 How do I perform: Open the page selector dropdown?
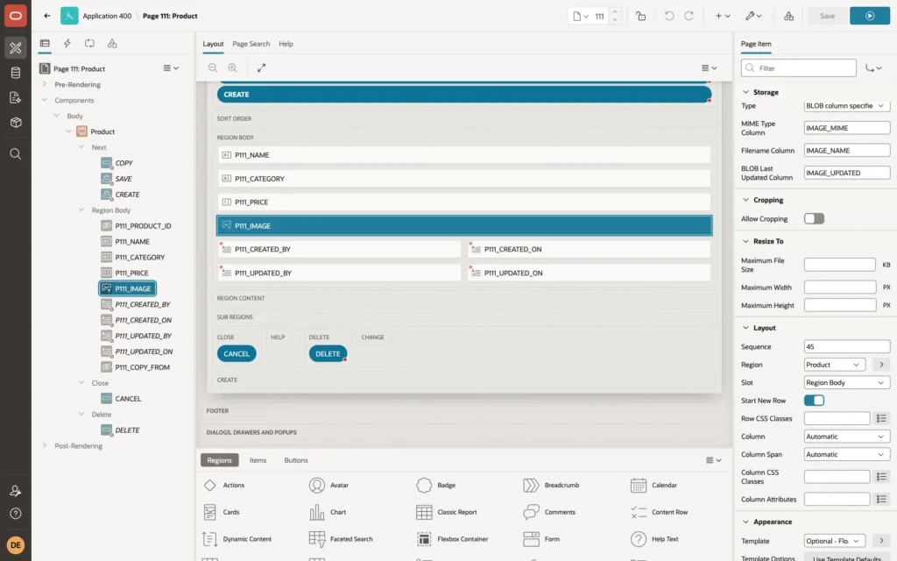click(x=582, y=16)
